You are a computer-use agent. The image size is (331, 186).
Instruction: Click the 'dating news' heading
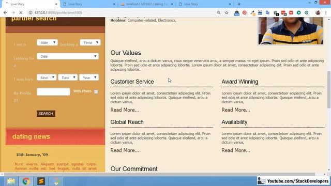(31, 136)
